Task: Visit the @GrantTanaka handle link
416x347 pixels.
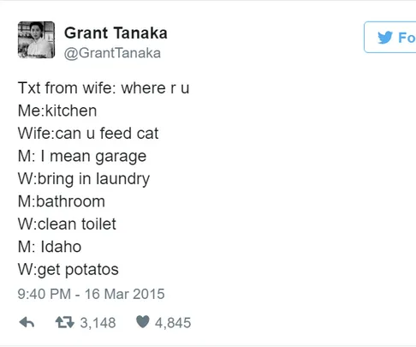Action: pyautogui.click(x=112, y=53)
